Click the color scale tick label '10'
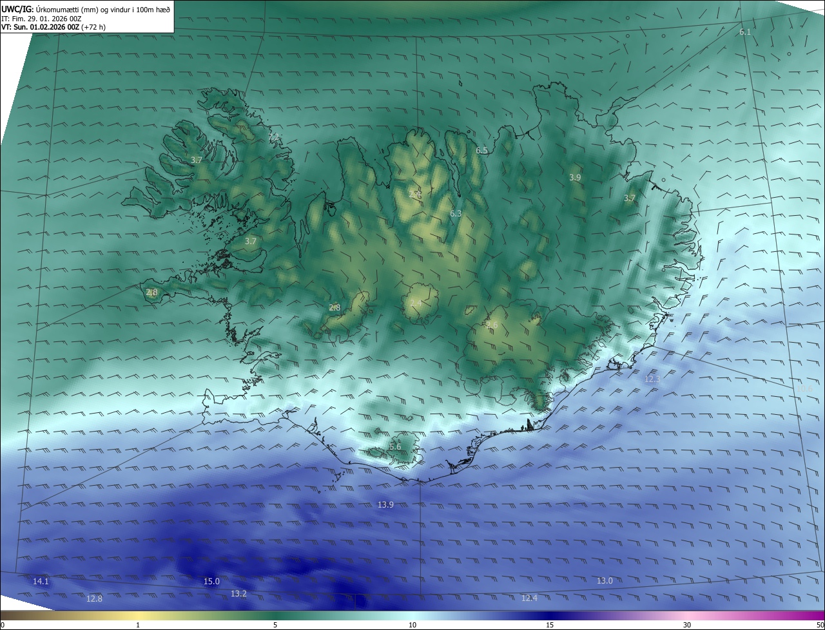Viewport: 825px width, 630px height. 412,625
